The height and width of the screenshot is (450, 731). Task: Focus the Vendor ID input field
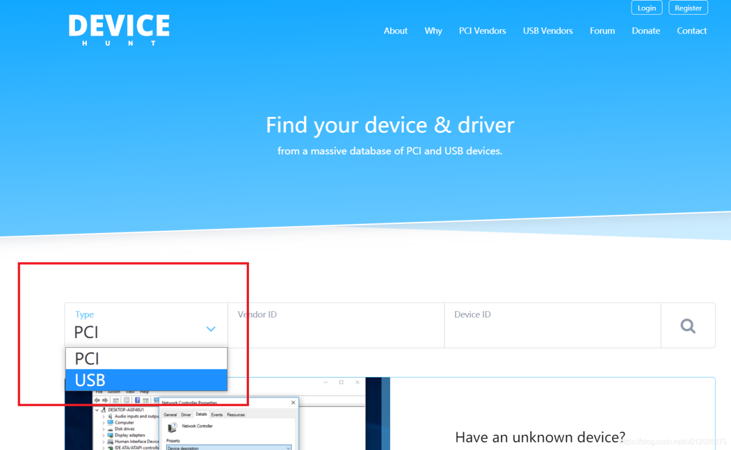click(x=336, y=326)
